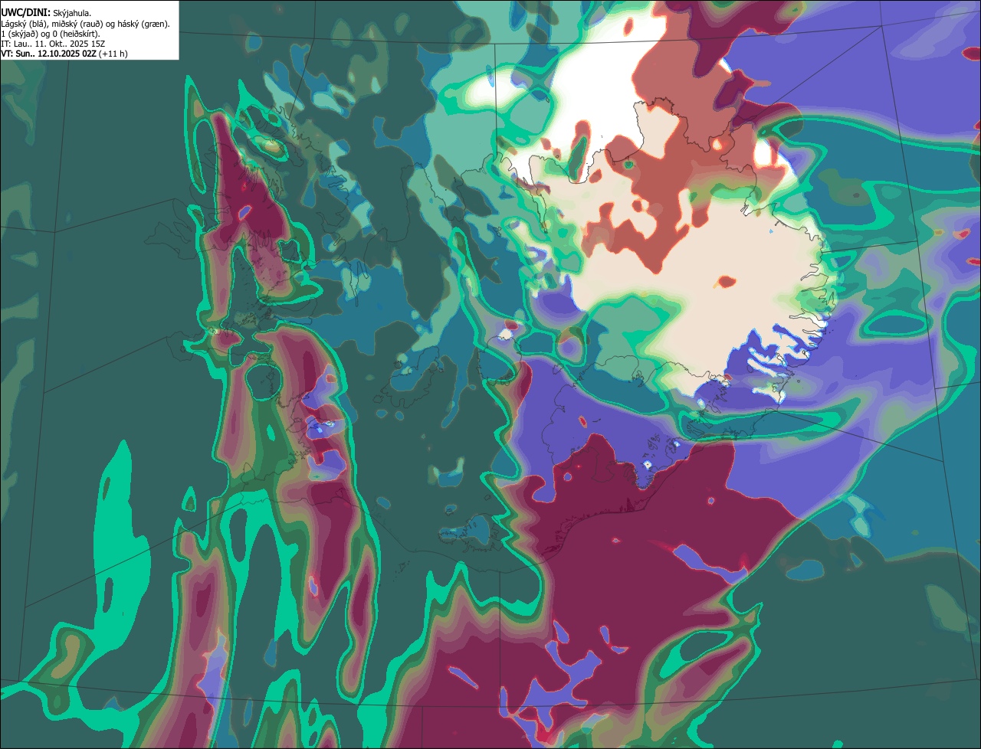981x749 pixels.
Task: Click the '(+11 h)' forecast offset text
Action: pyautogui.click(x=113, y=54)
